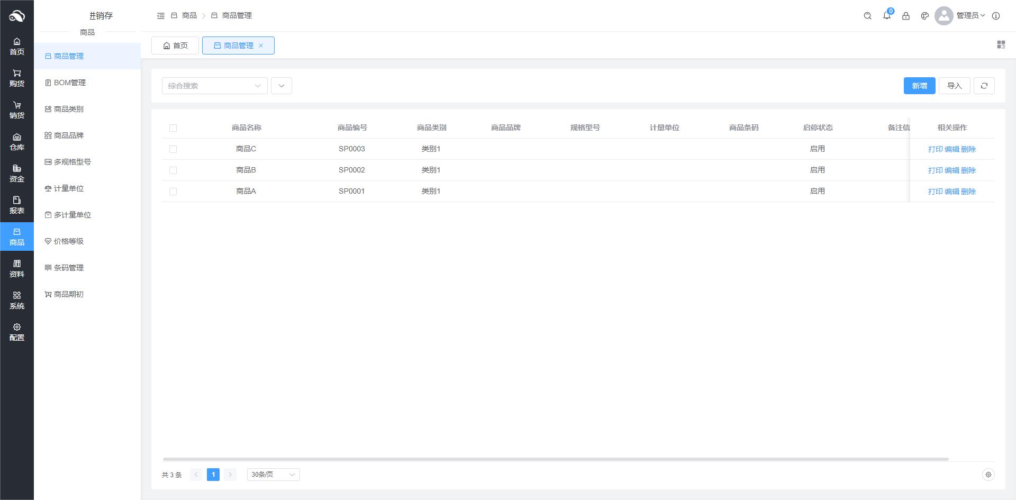Click the refresh table icon button
The width and height of the screenshot is (1016, 500).
click(984, 86)
